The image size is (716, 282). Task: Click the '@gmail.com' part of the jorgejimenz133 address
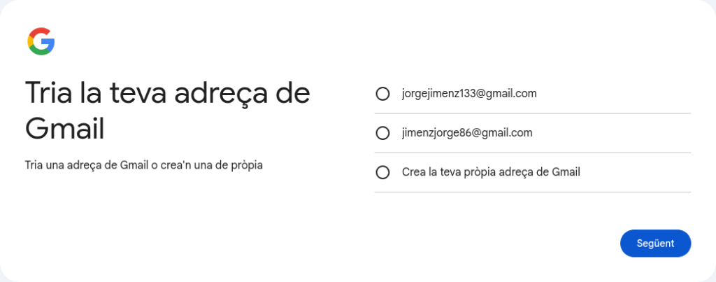508,93
